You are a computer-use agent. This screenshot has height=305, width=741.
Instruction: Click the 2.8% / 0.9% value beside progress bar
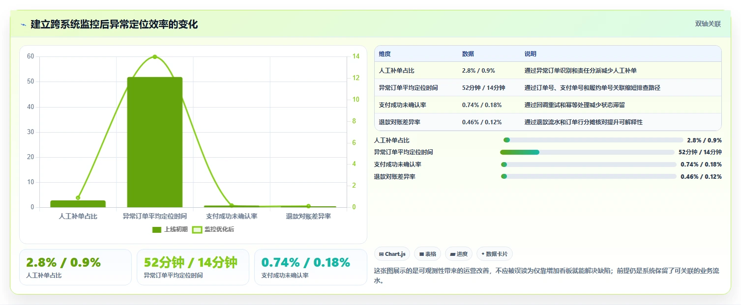[704, 140]
